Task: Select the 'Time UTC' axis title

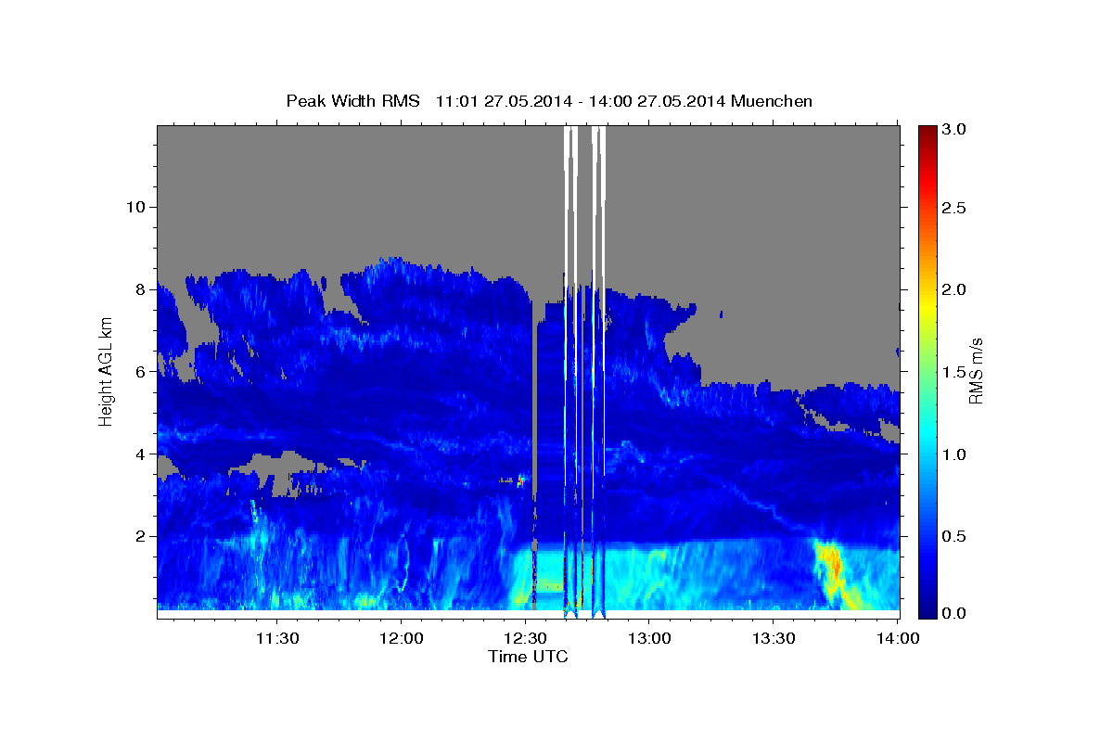Action: (528, 657)
